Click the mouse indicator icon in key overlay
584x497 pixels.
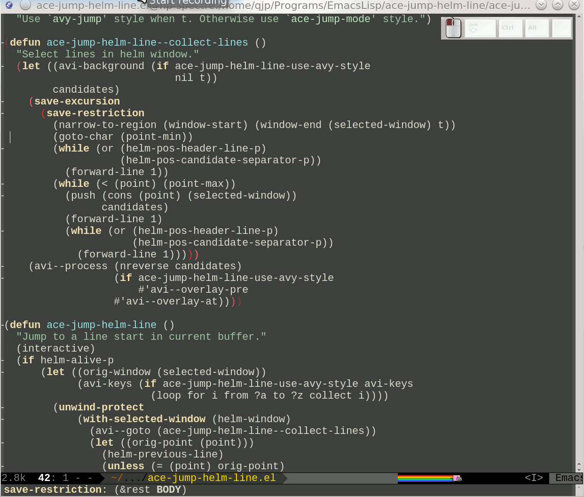(453, 28)
